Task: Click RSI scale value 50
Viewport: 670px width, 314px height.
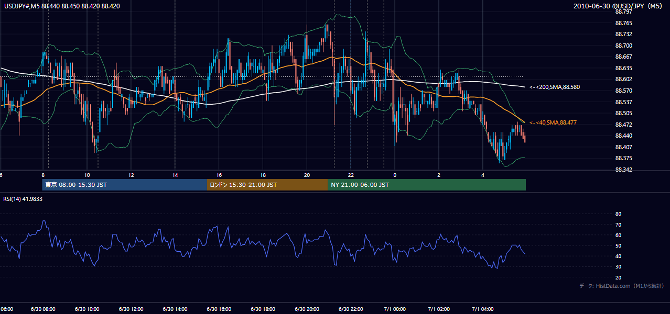Action: tap(618, 245)
